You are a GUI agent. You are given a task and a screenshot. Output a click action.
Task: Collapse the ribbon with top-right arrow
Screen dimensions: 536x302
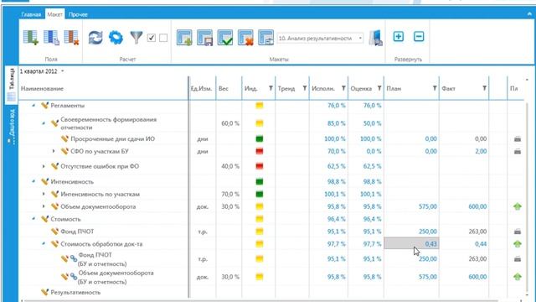point(529,13)
